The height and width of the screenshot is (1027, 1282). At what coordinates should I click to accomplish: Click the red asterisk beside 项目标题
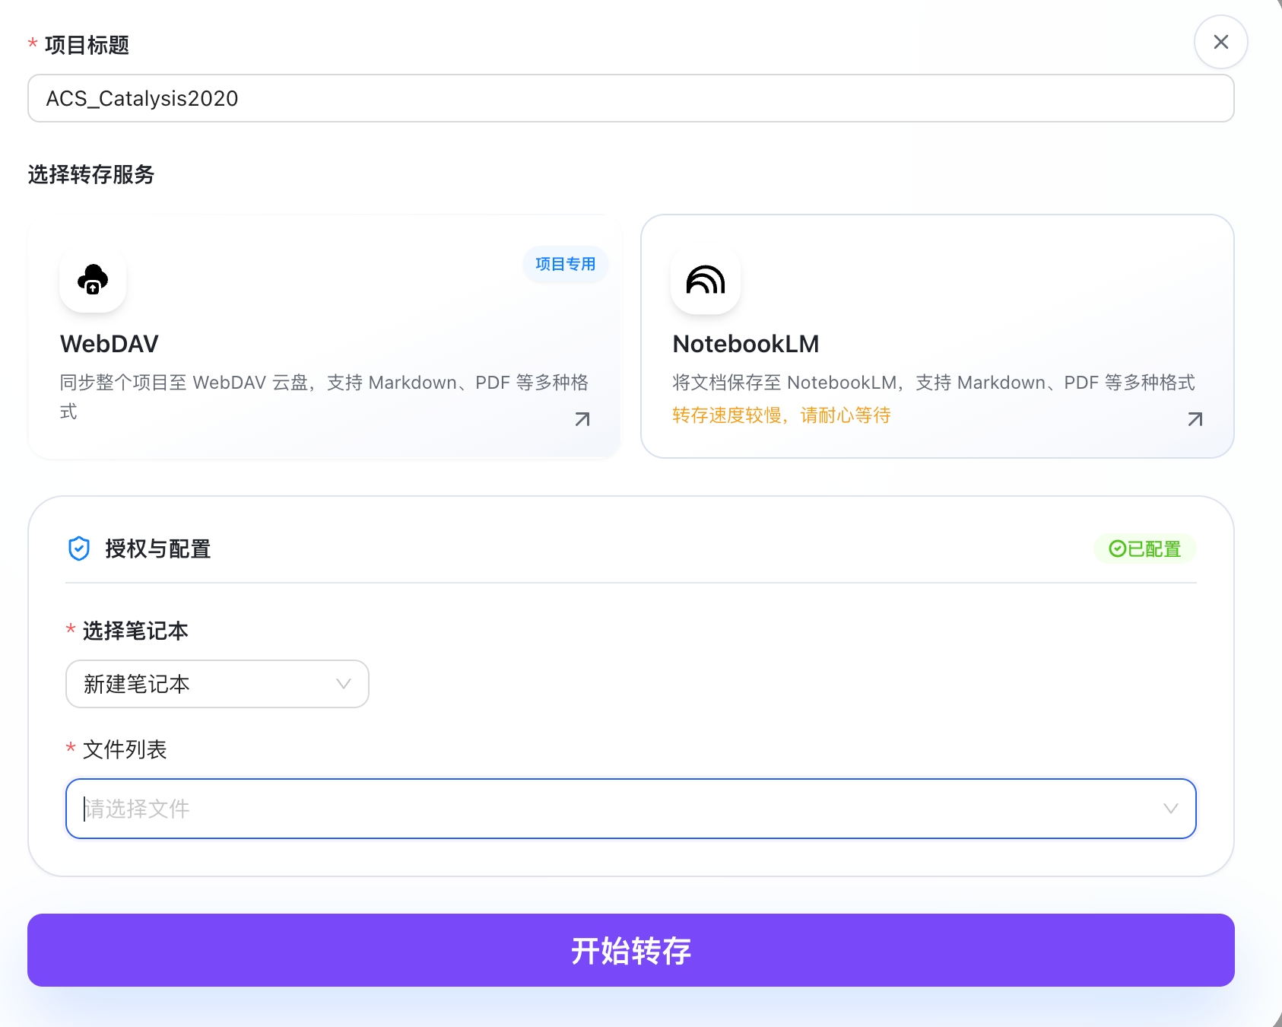click(x=30, y=45)
